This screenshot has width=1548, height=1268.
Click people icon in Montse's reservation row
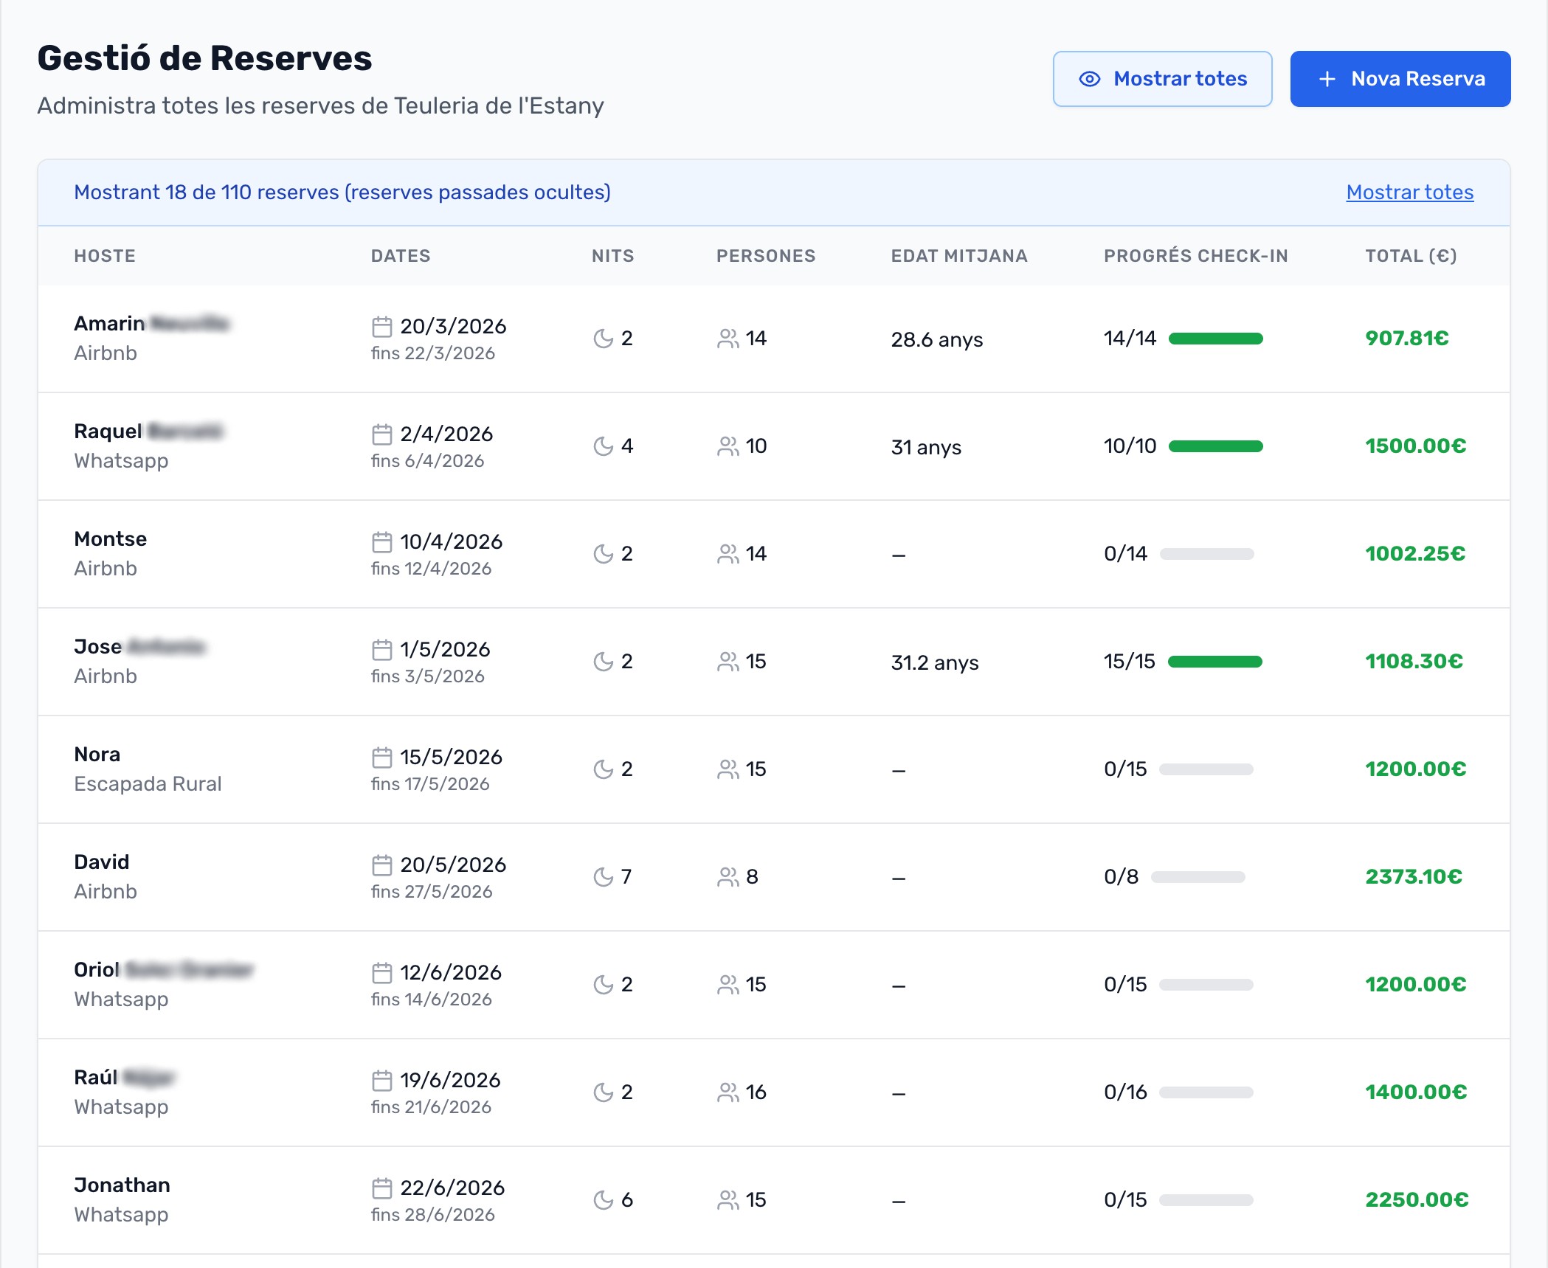(x=728, y=554)
